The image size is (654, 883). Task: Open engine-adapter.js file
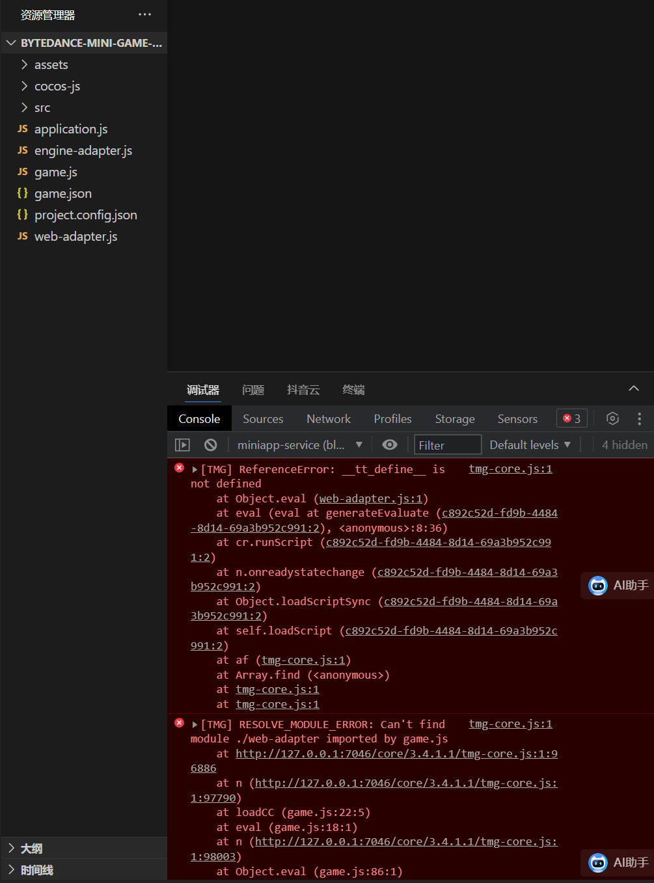pos(83,150)
